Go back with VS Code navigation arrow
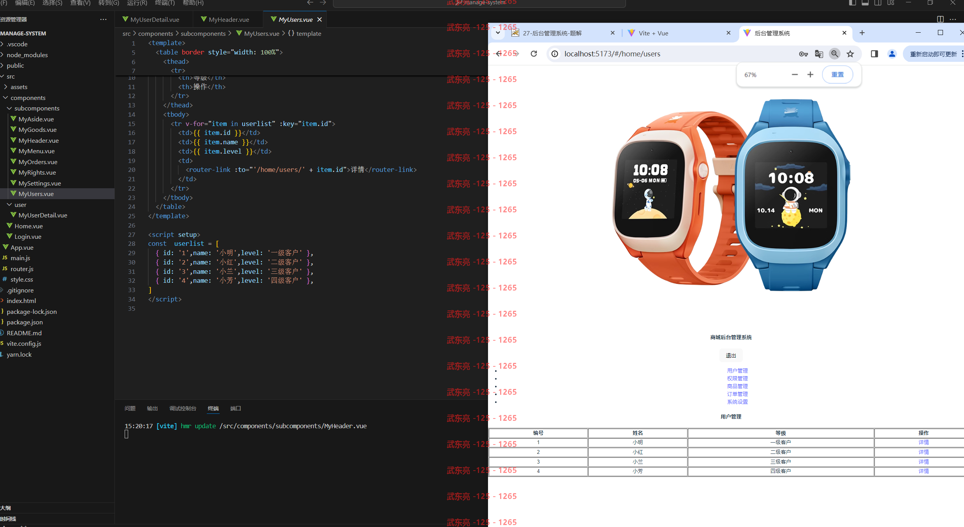The width and height of the screenshot is (964, 527). point(310,3)
